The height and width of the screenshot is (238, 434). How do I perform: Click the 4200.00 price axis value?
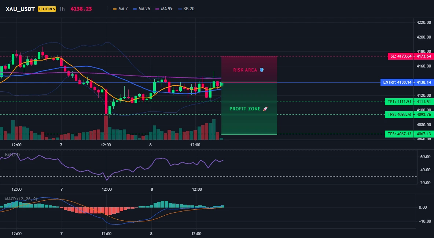(x=424, y=37)
